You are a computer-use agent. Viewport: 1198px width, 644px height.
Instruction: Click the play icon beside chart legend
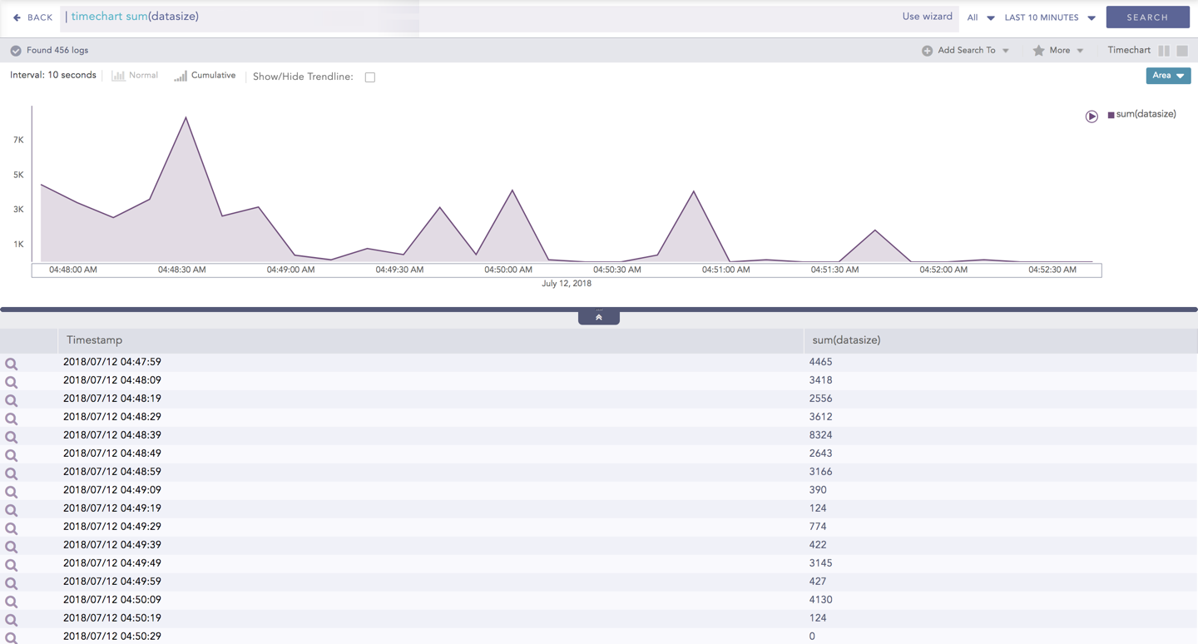pos(1092,116)
